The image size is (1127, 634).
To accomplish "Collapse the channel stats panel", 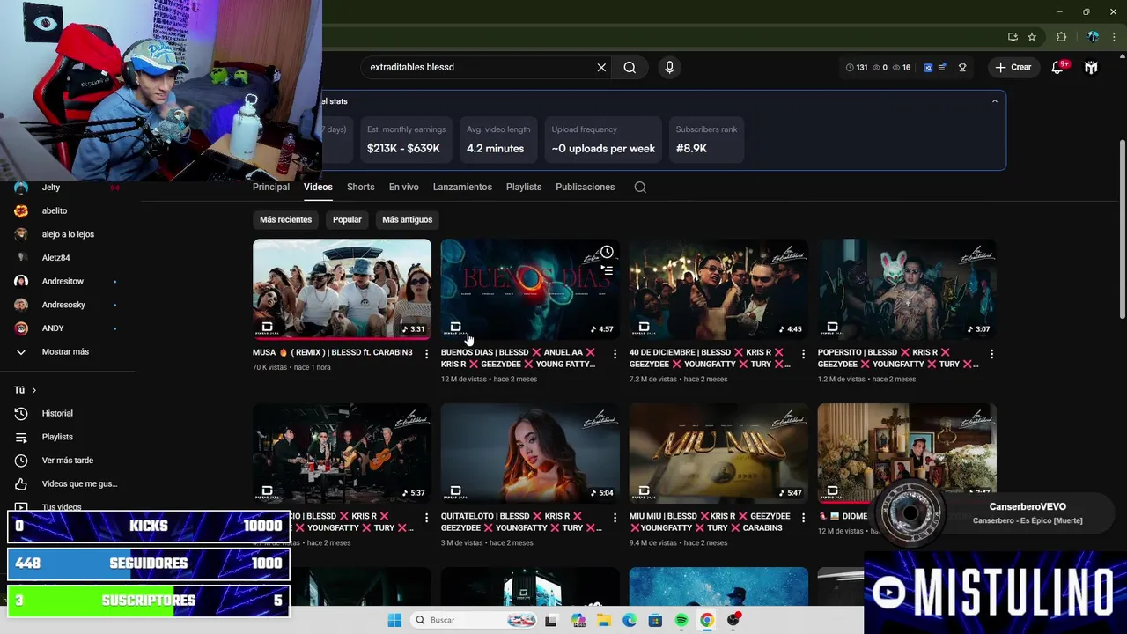I will [x=995, y=101].
